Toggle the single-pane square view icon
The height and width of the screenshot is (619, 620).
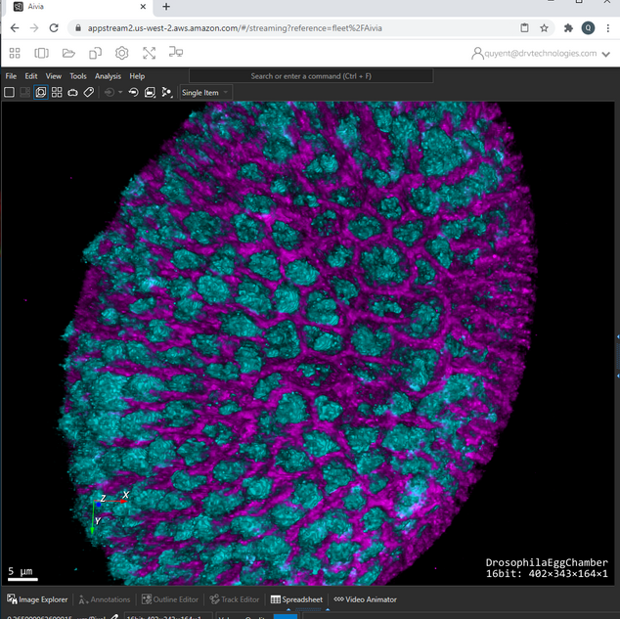pyautogui.click(x=9, y=92)
